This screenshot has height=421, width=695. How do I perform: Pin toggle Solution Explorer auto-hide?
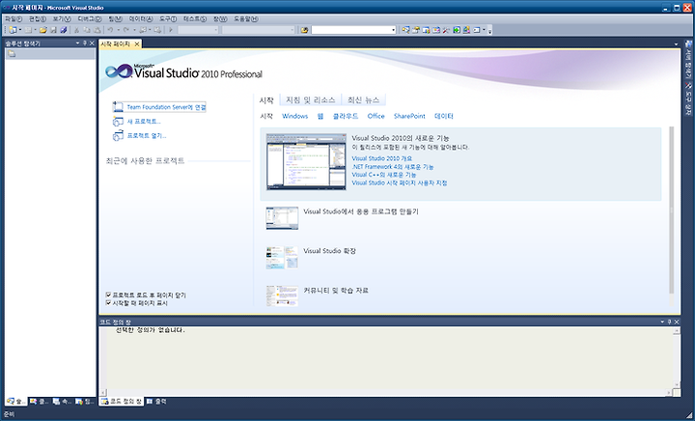click(85, 43)
